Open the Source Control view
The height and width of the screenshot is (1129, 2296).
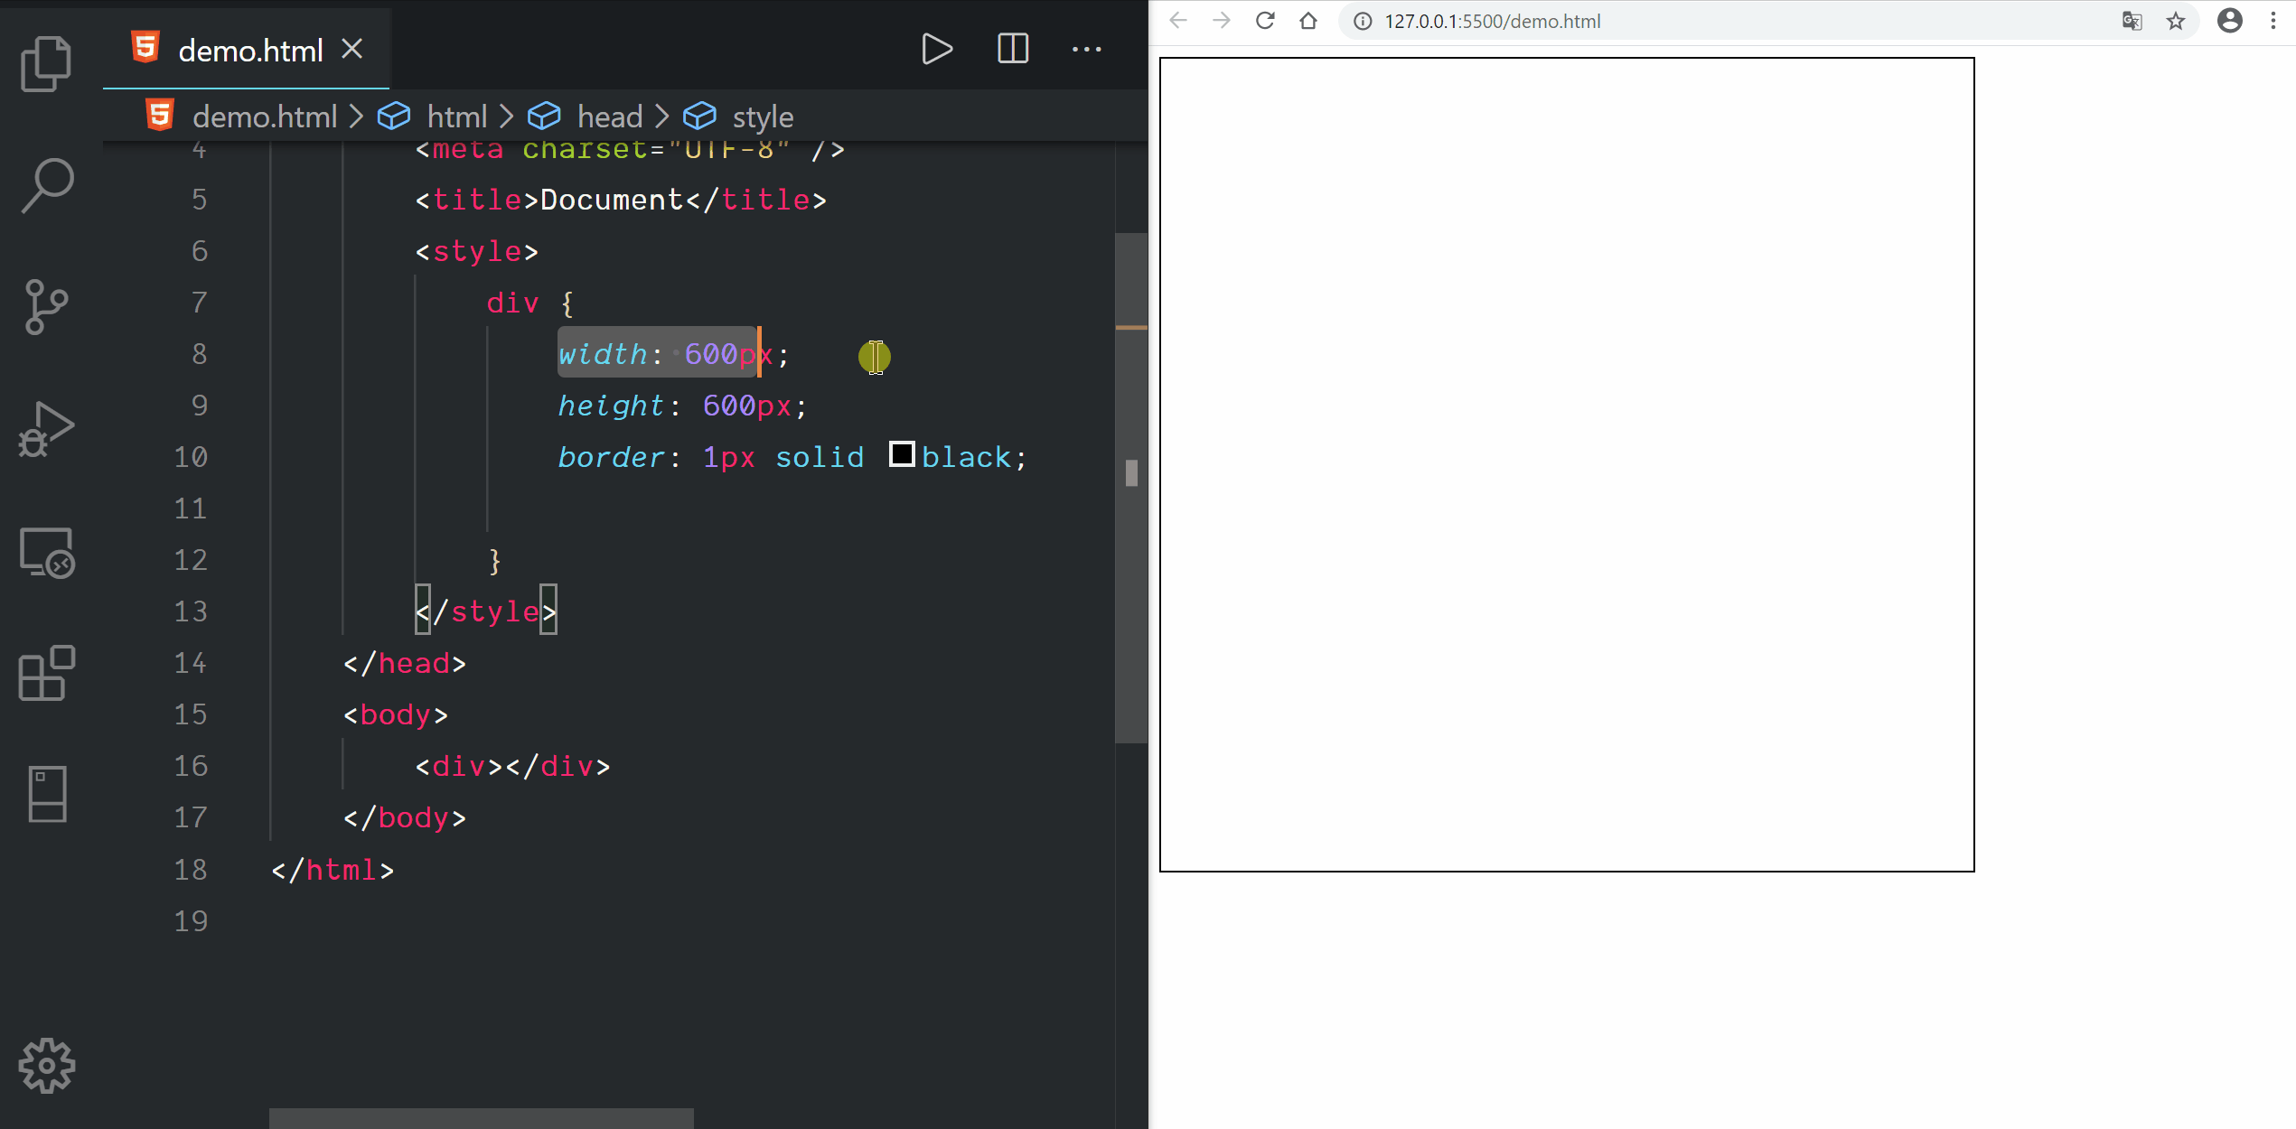pos(46,307)
